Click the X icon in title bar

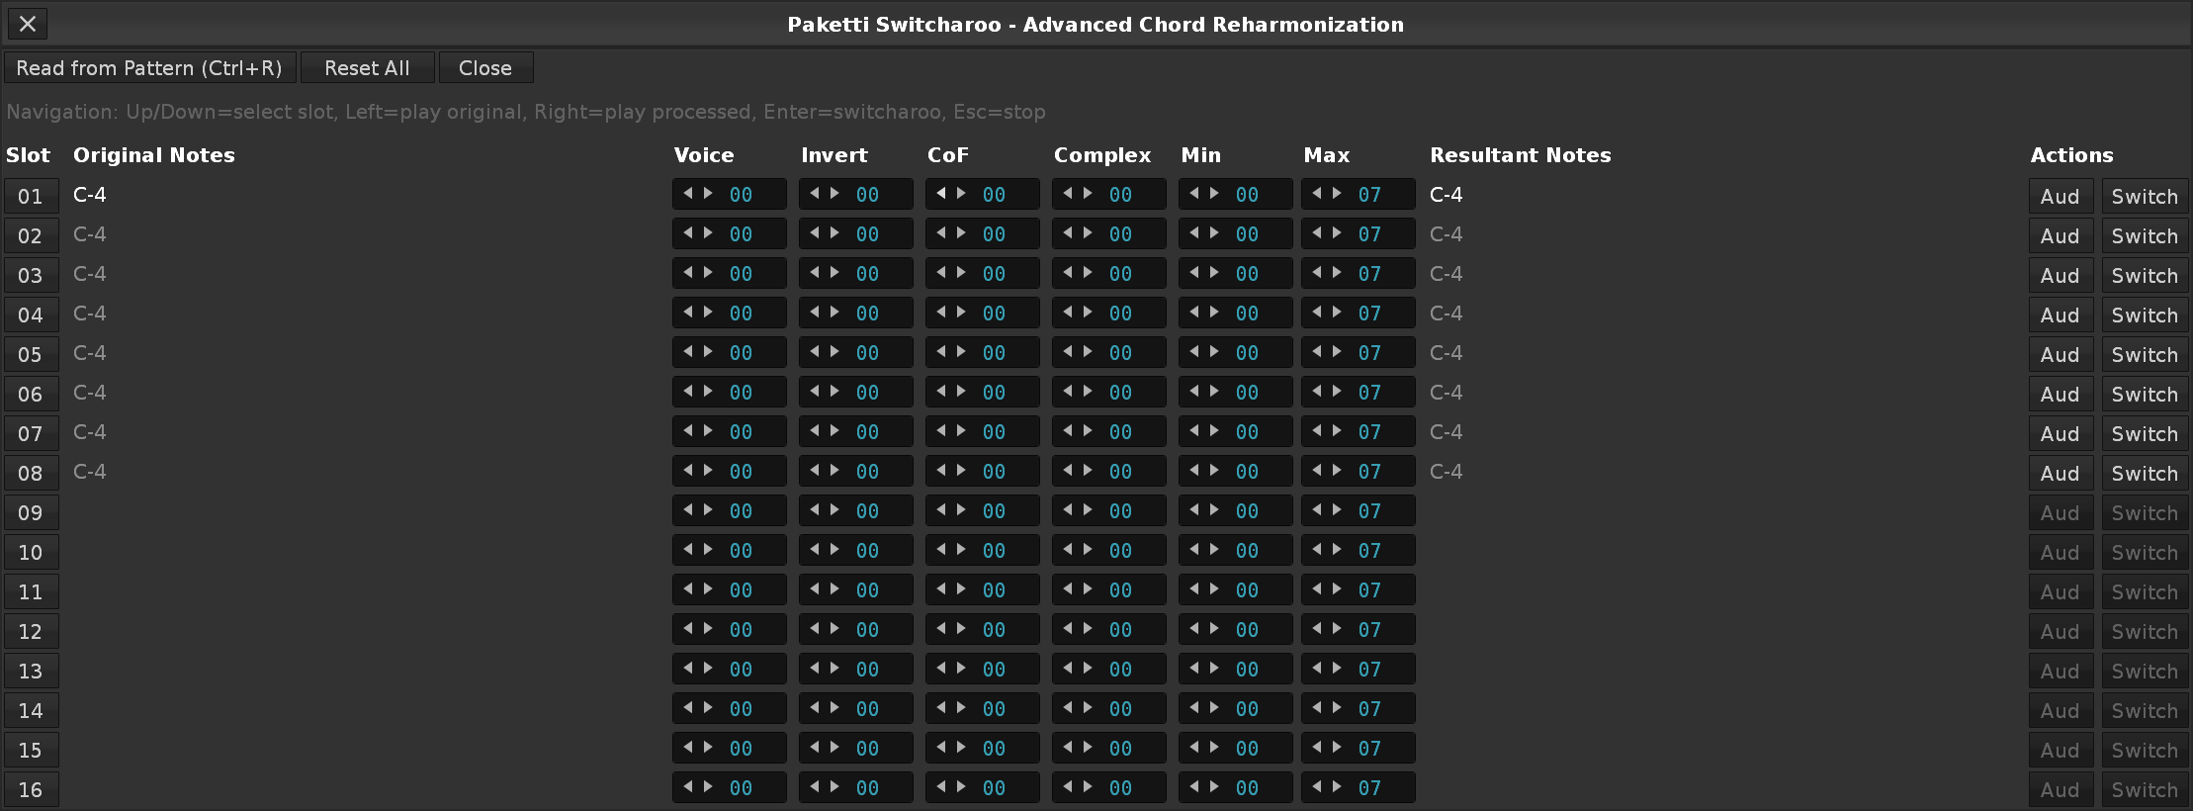(28, 24)
